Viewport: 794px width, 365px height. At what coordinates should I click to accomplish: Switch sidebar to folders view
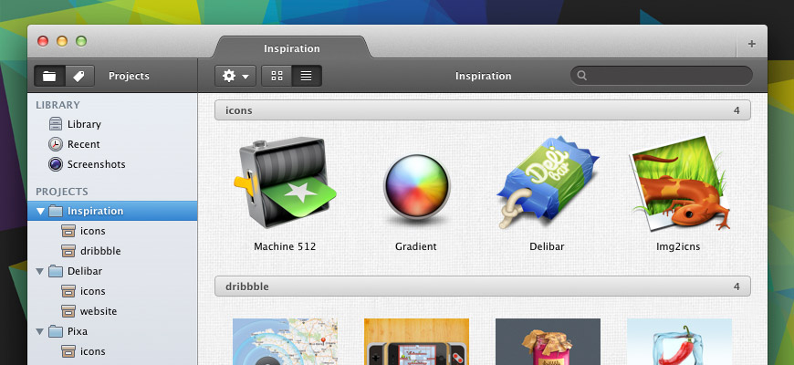[49, 76]
